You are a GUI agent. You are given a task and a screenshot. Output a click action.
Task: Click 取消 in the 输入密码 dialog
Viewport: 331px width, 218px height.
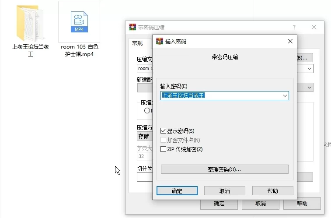tap(225, 191)
